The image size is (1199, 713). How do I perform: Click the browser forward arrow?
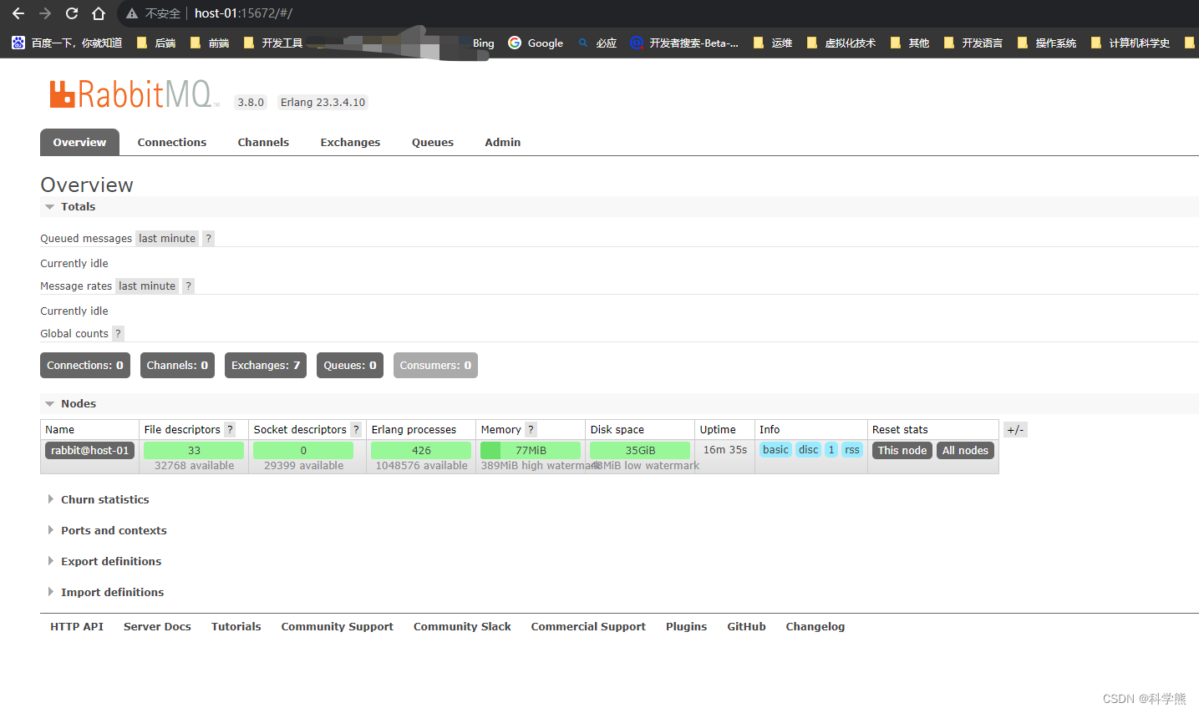(x=45, y=13)
